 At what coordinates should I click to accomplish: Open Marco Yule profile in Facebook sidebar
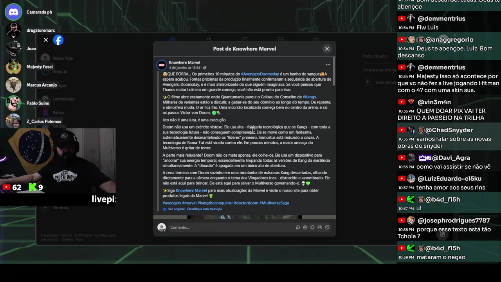click(57, 58)
